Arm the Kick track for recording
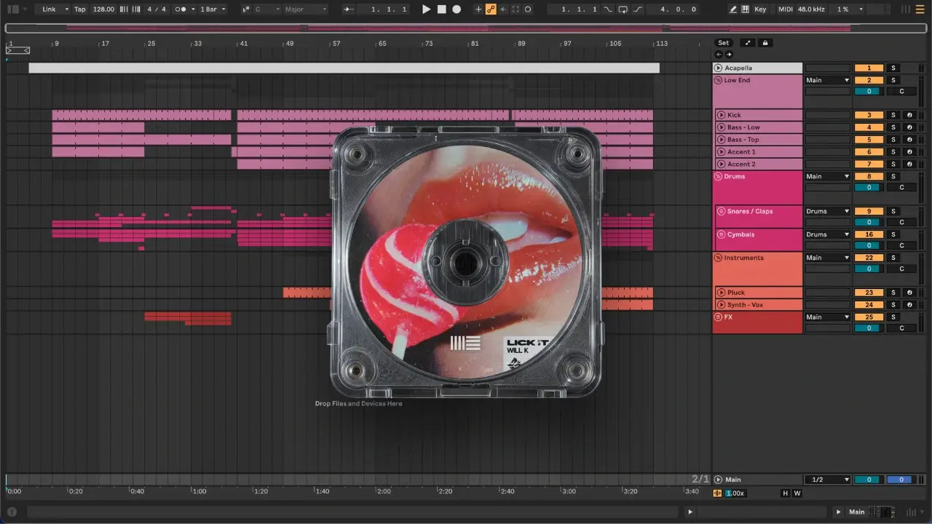The width and height of the screenshot is (932, 524). coord(909,115)
